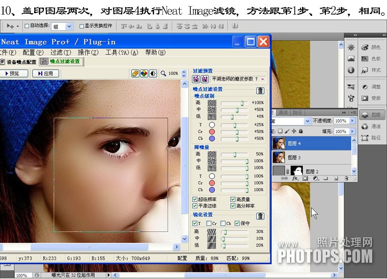Adjust the noise level Y slider at +25%
387x279 pixels.
[x=235, y=125]
